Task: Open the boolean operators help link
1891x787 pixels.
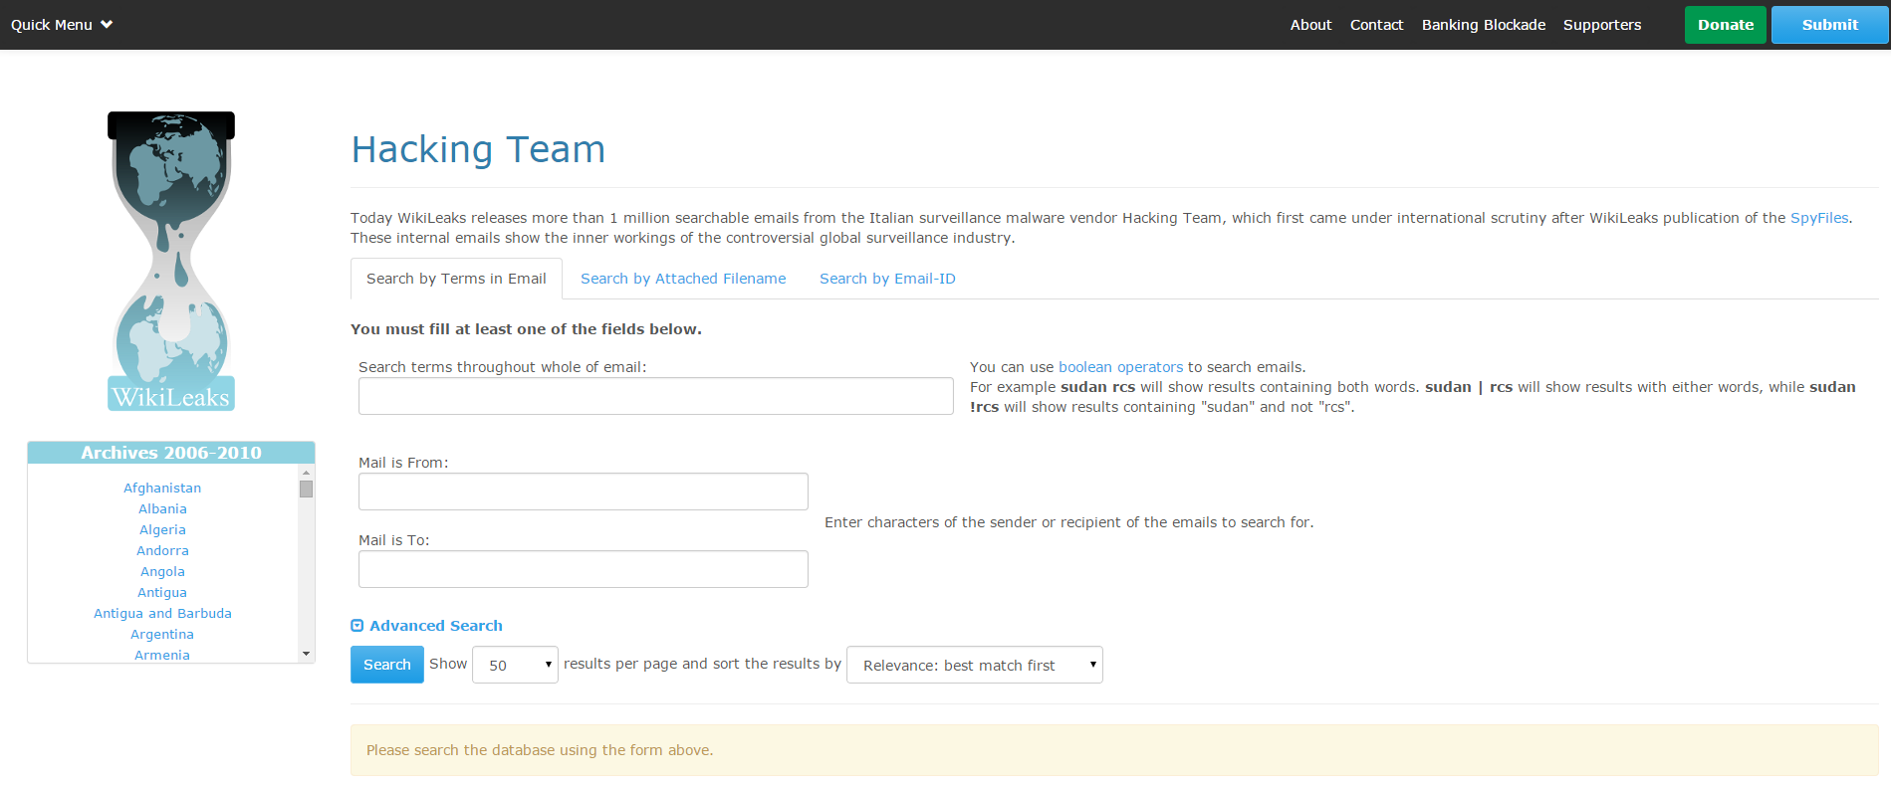Action: click(1121, 367)
